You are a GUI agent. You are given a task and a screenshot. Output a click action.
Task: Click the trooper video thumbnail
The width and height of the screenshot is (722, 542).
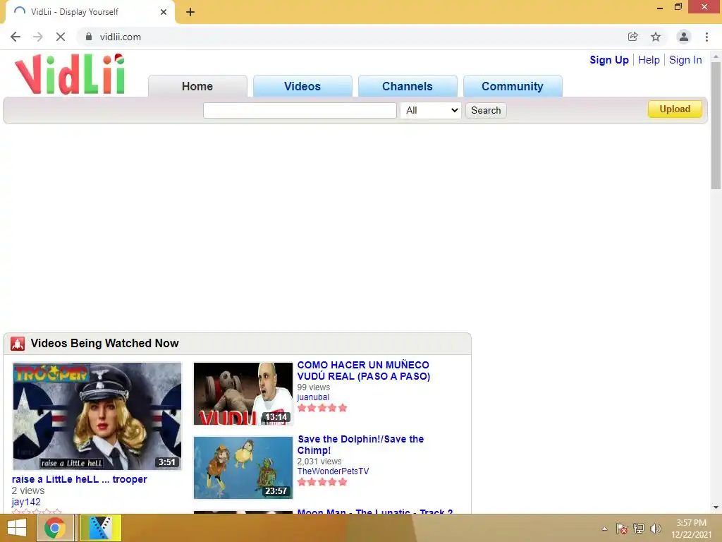coord(97,416)
